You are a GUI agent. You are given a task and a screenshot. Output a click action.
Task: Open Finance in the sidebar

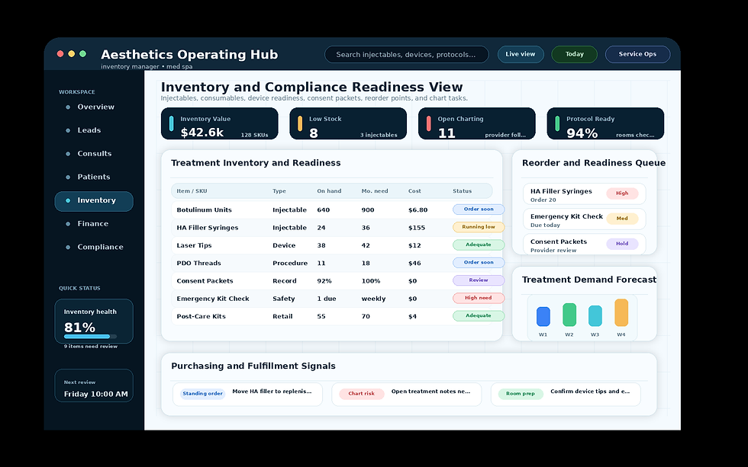(x=94, y=224)
